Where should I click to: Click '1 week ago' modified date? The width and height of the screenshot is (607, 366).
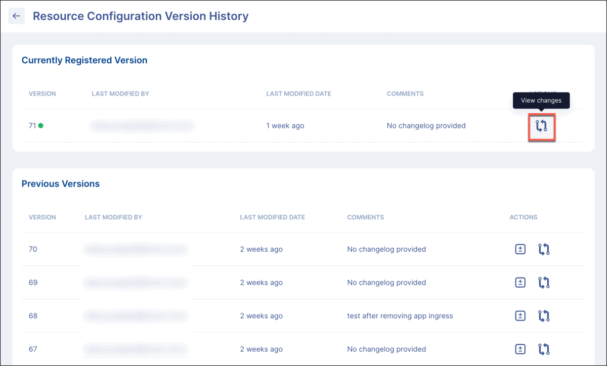click(285, 126)
